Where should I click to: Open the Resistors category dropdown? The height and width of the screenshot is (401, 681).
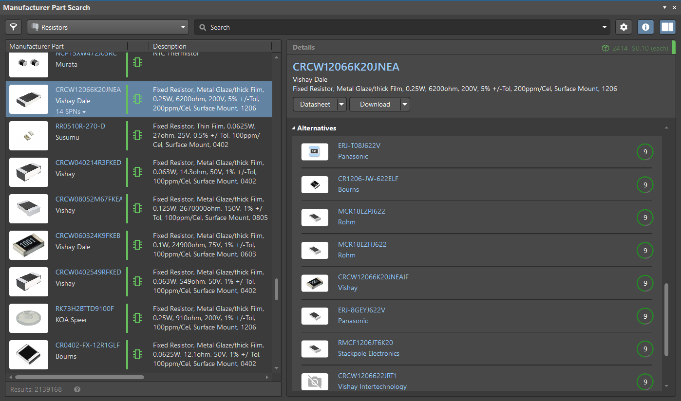point(108,27)
